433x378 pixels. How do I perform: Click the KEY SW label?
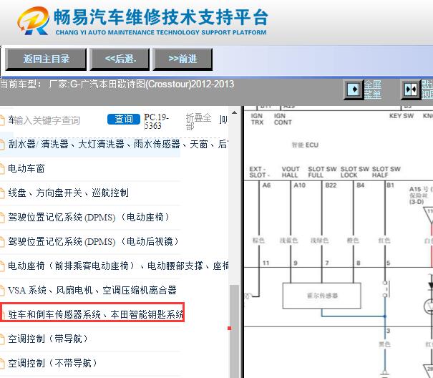coord(402,116)
